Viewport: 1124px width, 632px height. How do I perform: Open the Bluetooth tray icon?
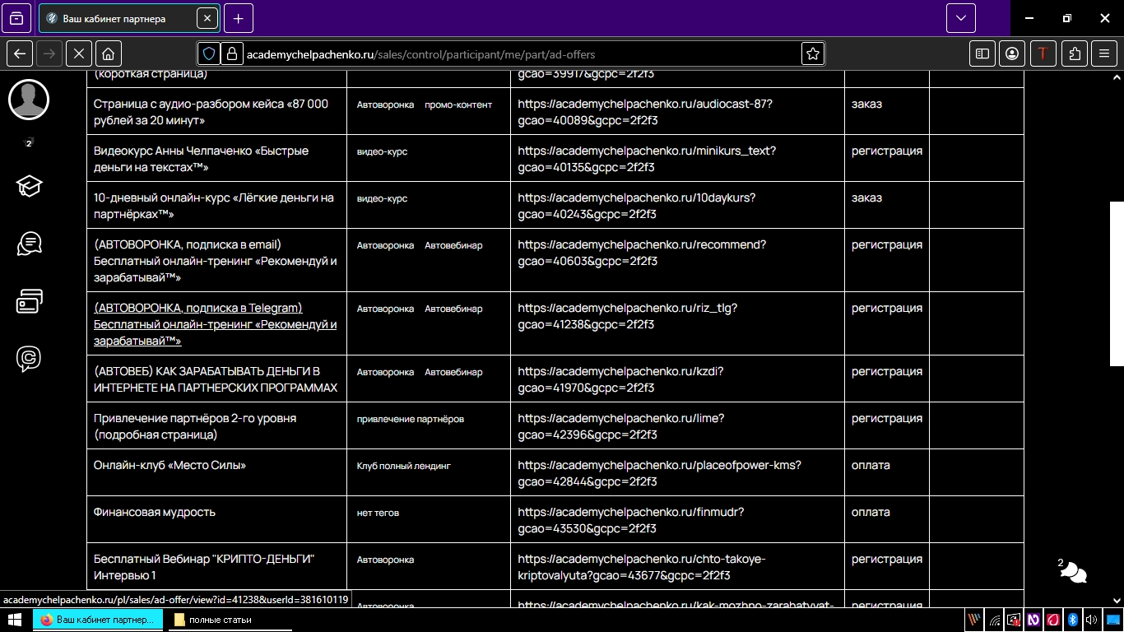tap(1073, 620)
